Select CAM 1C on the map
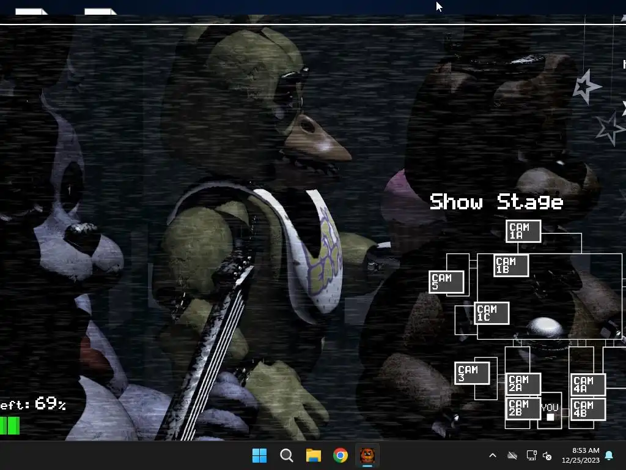 click(492, 313)
